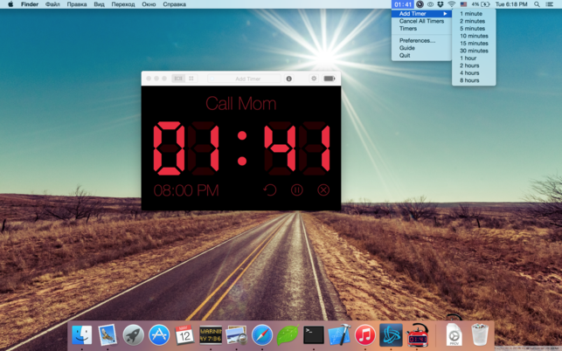562x351 pixels.
Task: Pause the Call Mom timer
Action: [297, 189]
